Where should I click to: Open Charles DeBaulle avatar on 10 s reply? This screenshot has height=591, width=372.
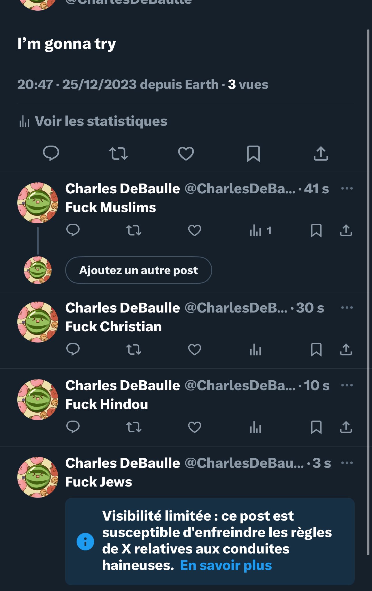pos(38,400)
